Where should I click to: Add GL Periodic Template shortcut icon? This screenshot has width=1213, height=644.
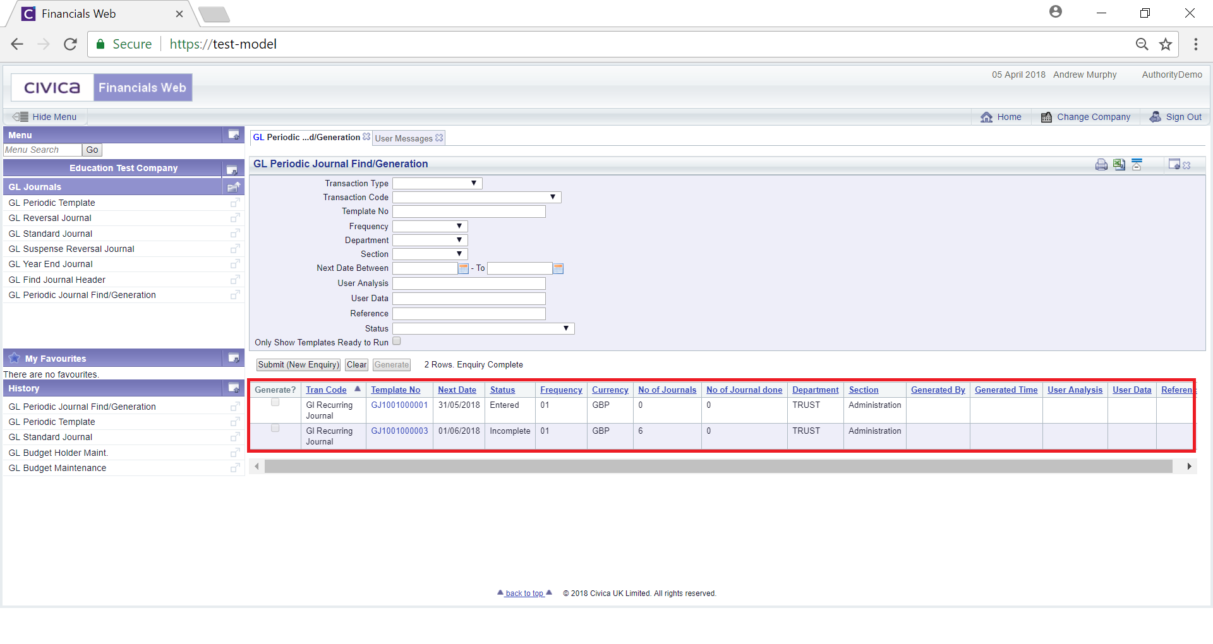(x=235, y=203)
